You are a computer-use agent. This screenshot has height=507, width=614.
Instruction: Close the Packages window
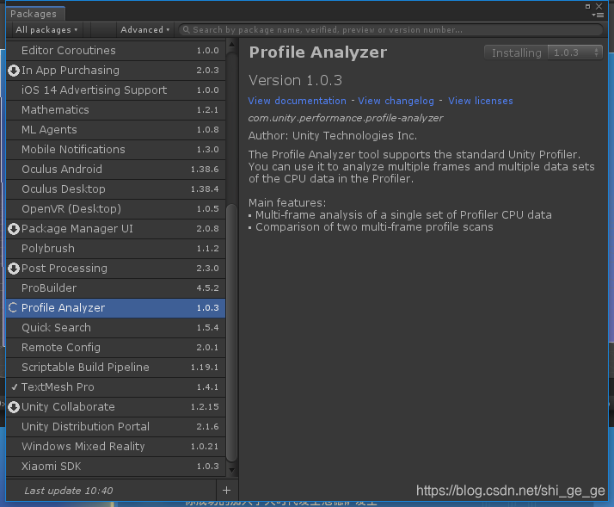[599, 6]
